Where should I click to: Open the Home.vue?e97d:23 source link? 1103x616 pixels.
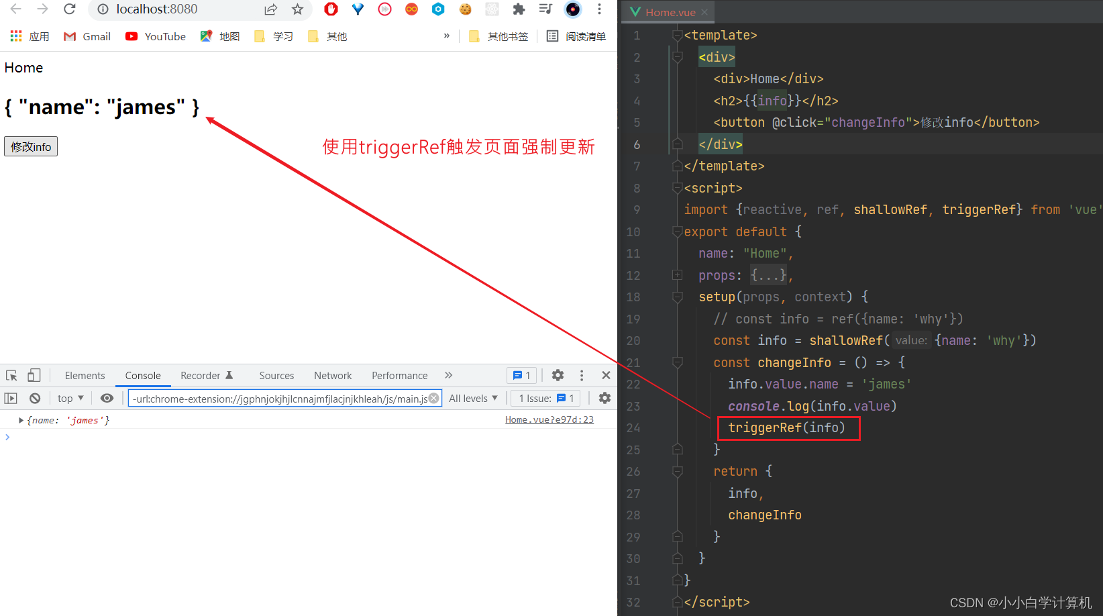tap(549, 419)
